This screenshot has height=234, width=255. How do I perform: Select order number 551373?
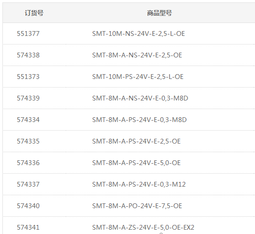28,77
